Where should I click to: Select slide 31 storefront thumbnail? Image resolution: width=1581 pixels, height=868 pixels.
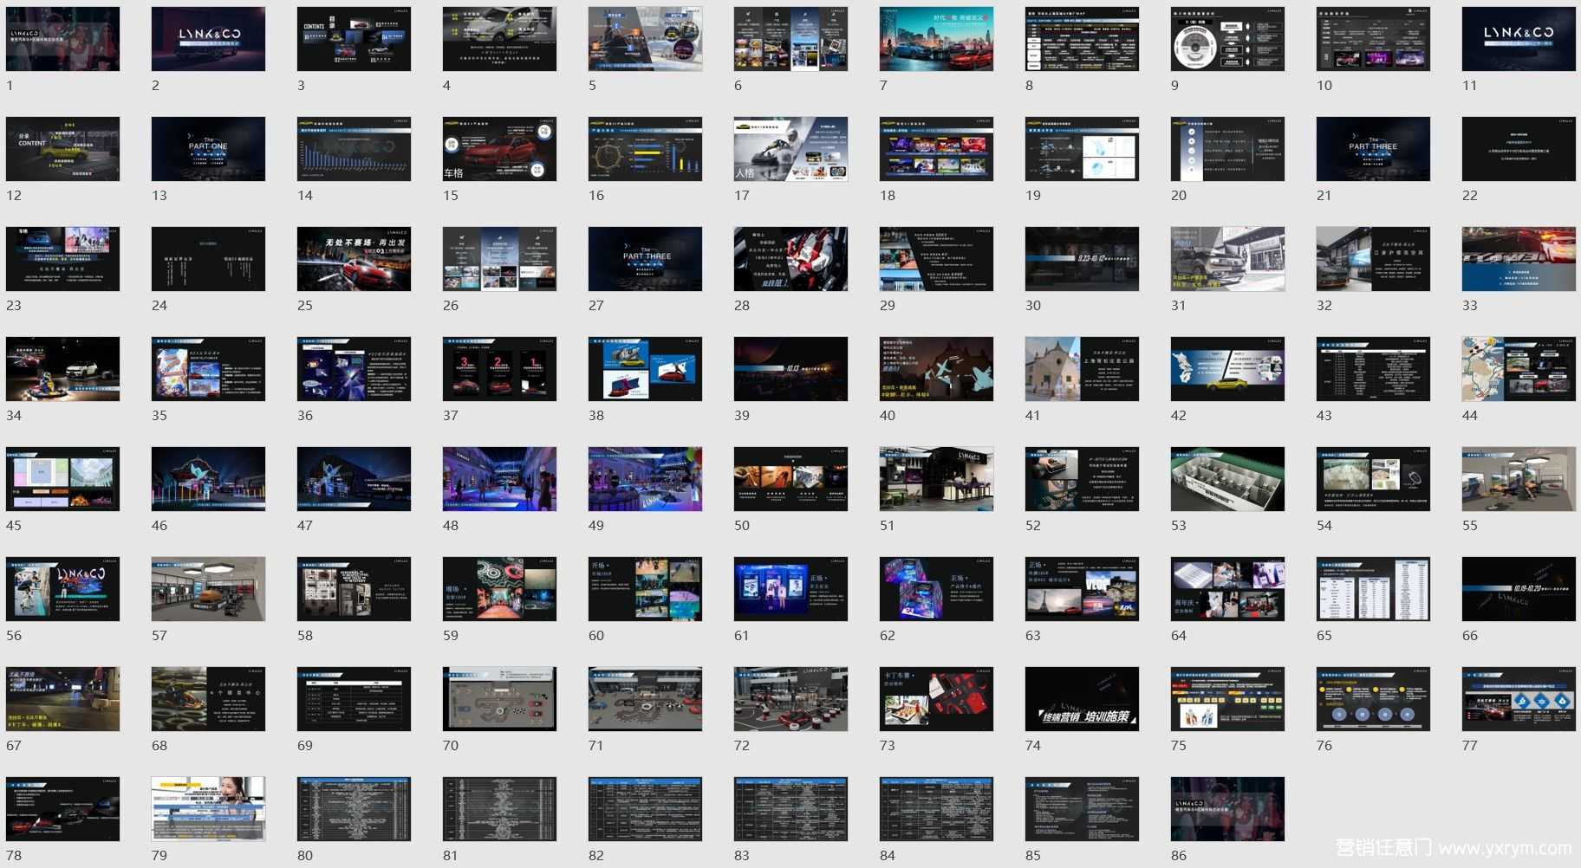1227,259
